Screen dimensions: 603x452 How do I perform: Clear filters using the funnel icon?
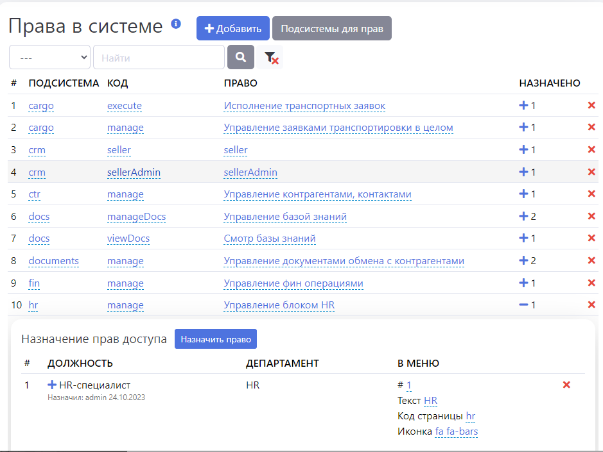(x=271, y=58)
